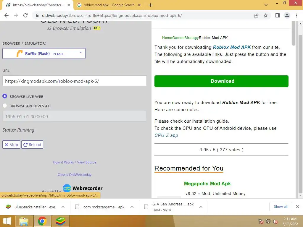This screenshot has height=227, width=303.
Task: Click the muted volume tray icon
Action: click(275, 221)
